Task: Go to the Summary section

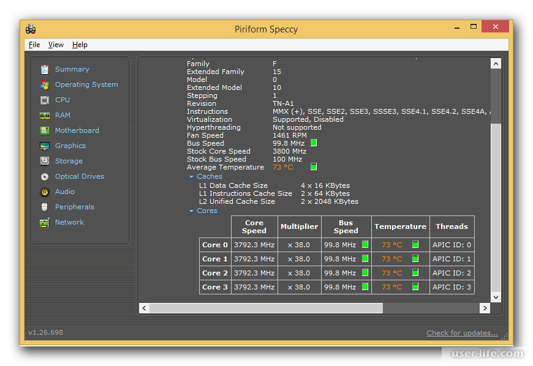Action: [72, 69]
